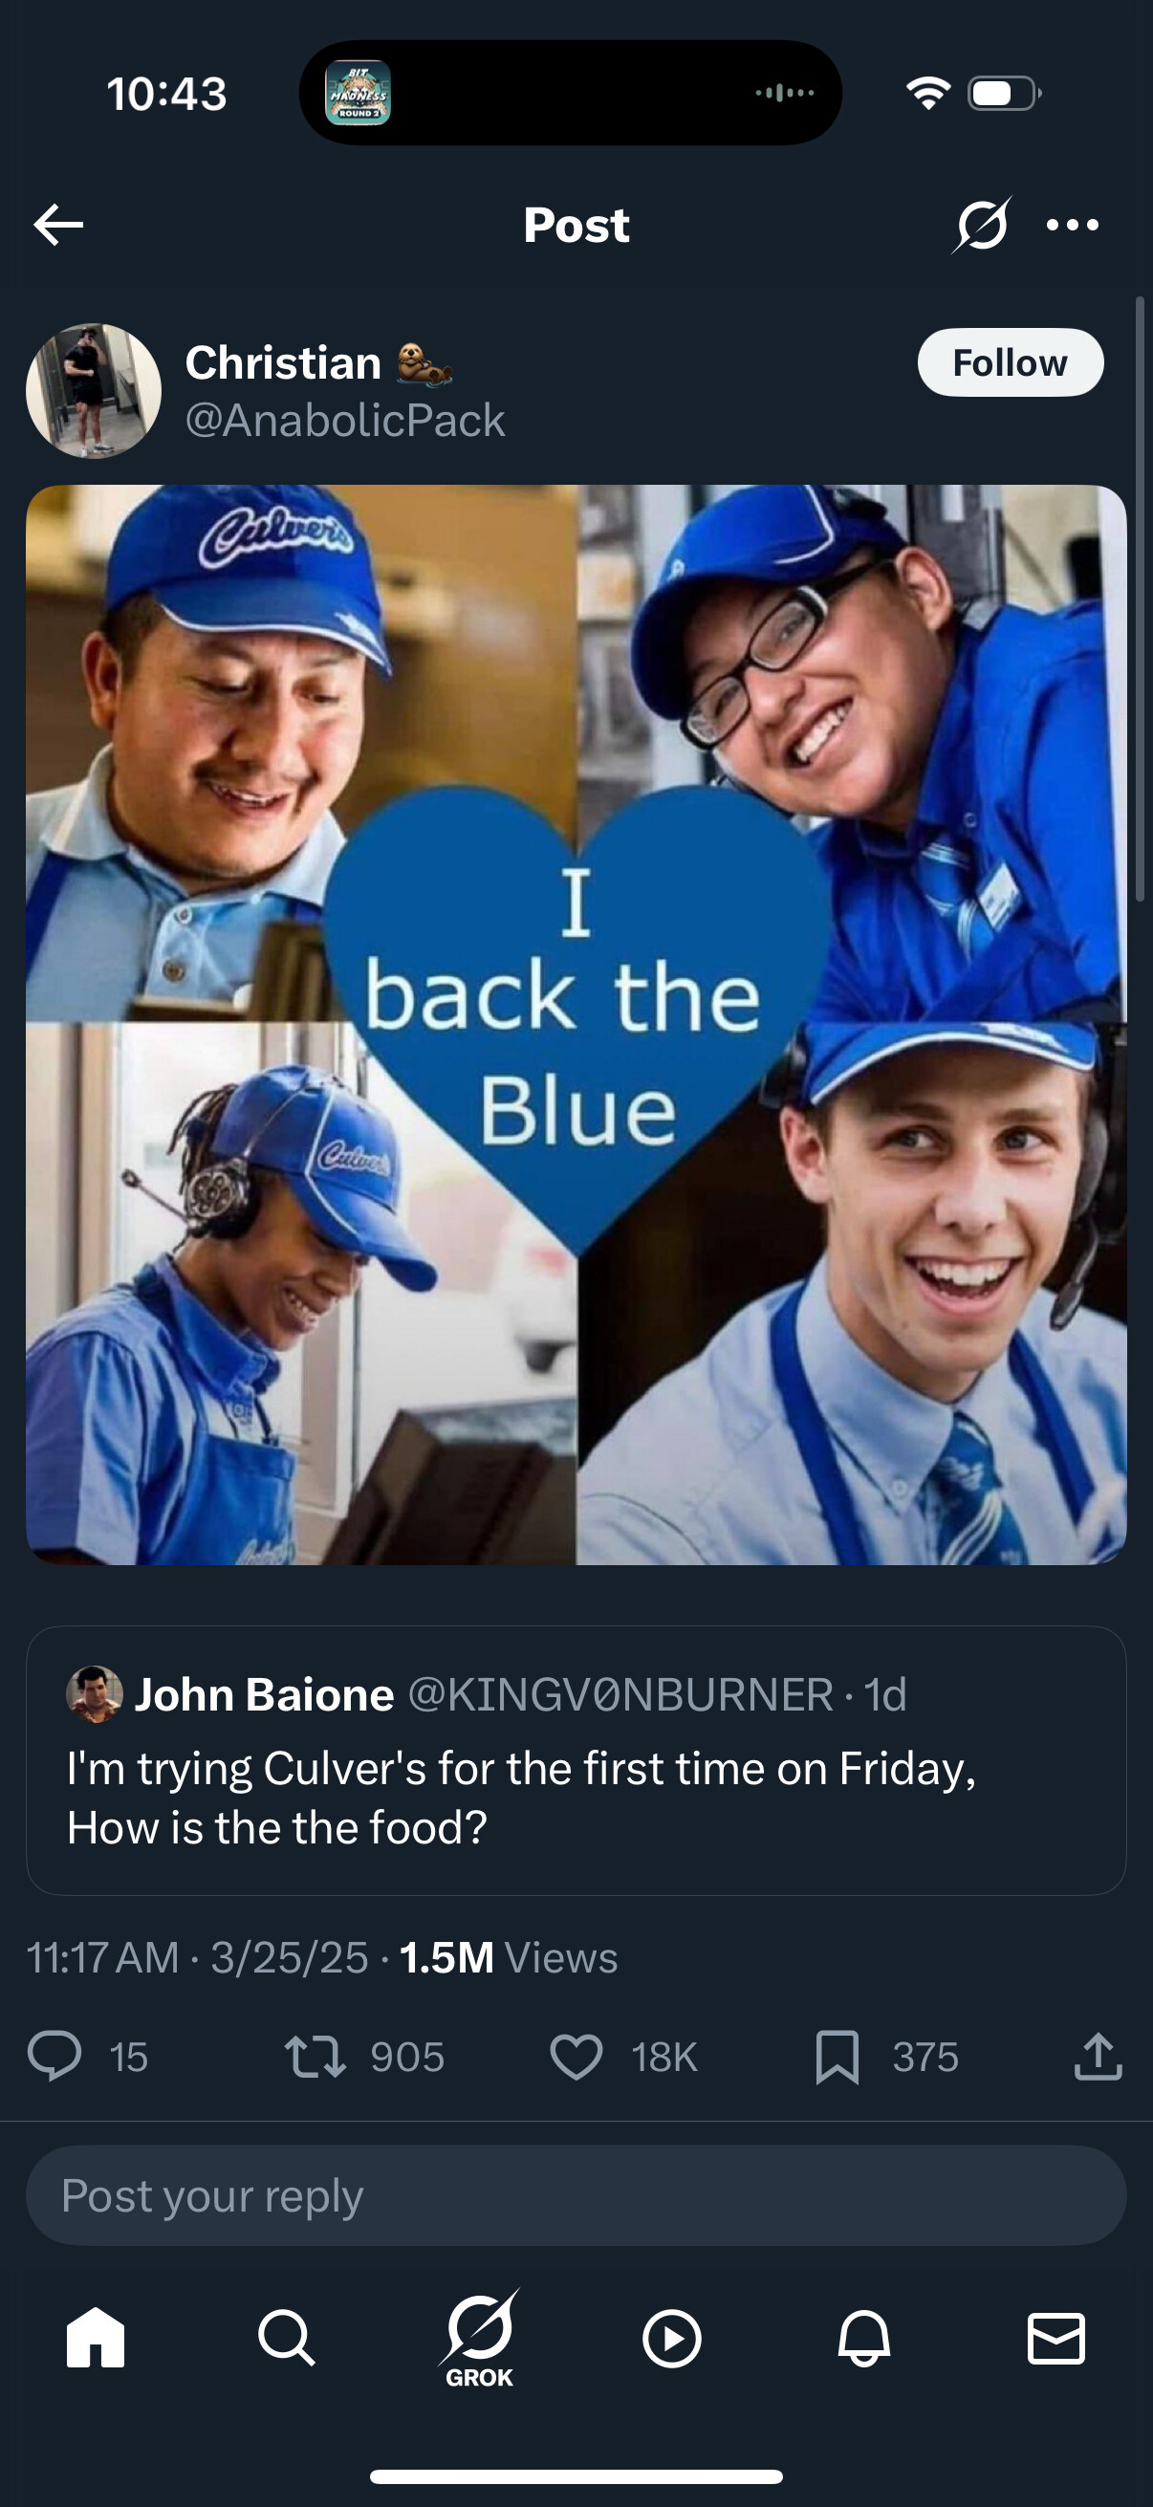This screenshot has width=1153, height=2507.
Task: Open the Grok tab in bottom bar
Action: [x=480, y=2338]
